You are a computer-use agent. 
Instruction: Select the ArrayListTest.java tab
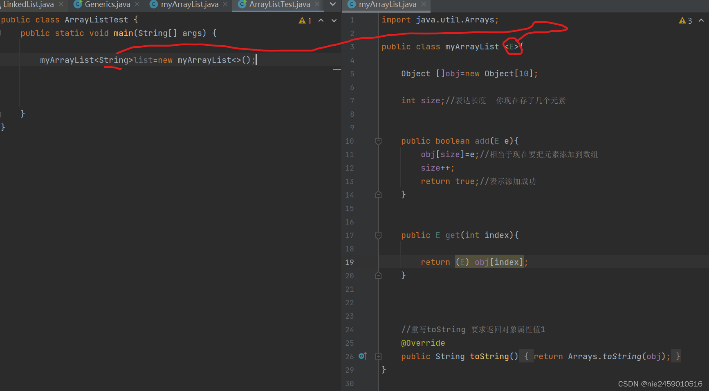280,4
